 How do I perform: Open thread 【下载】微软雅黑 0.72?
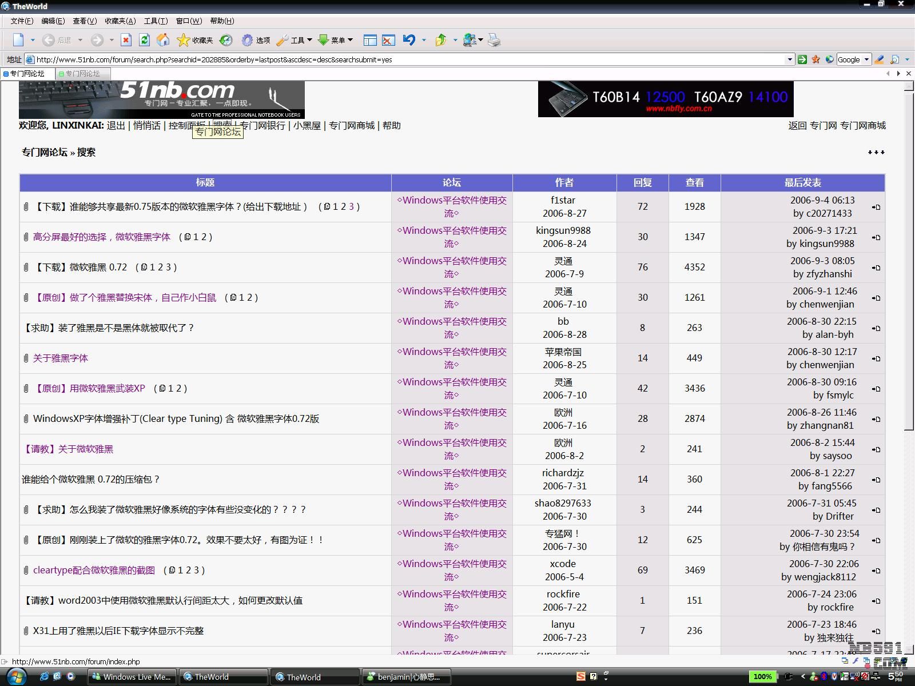[80, 268]
